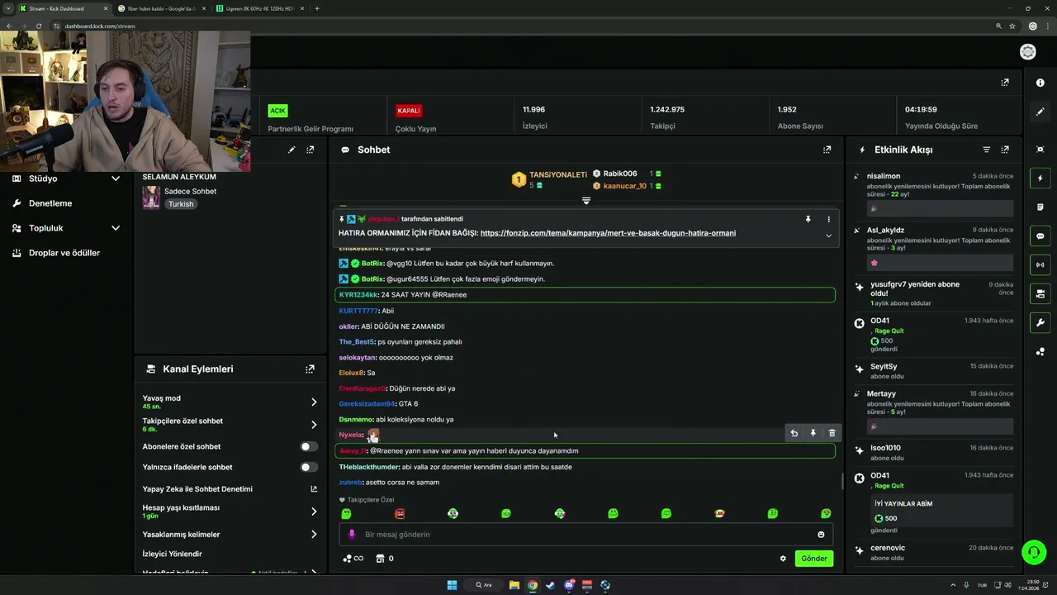Open Yasaklanmış kelimeler arrow

[x=314, y=535]
